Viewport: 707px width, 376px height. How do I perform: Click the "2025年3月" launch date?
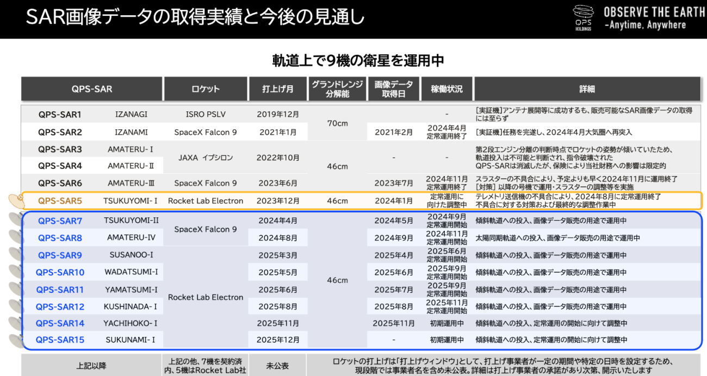pos(278,255)
